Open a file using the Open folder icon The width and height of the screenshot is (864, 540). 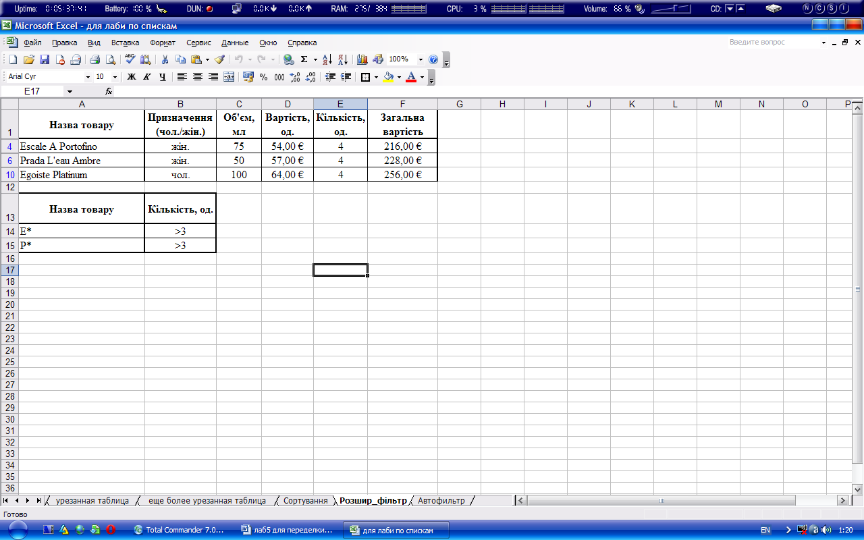pos(28,59)
